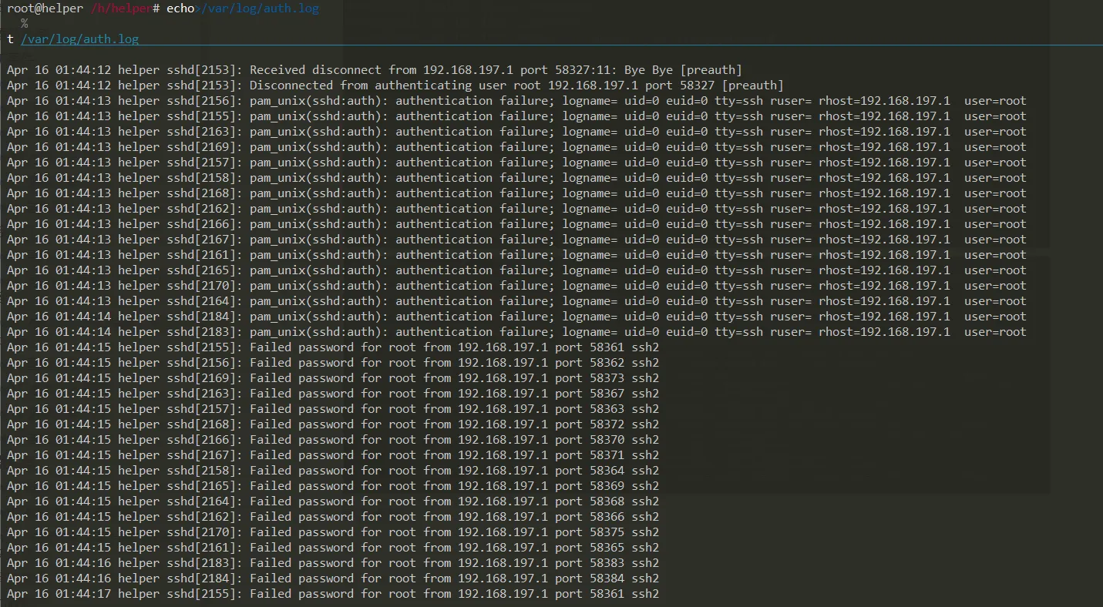The width and height of the screenshot is (1103, 607).
Task: Click Failed password line with port 58368
Action: 333,501
